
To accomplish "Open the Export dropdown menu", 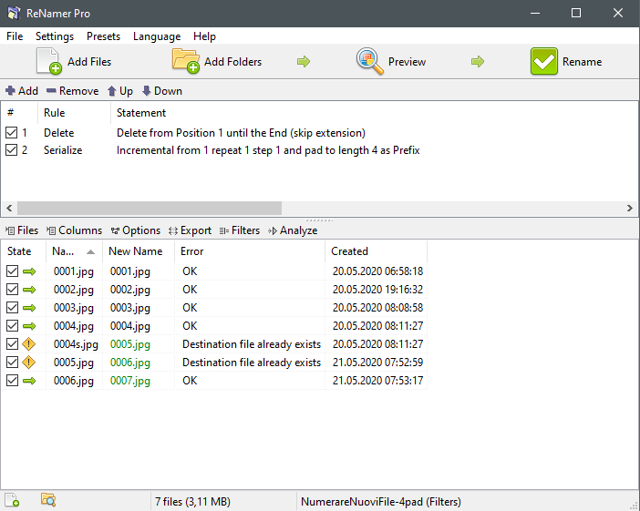I will coord(191,230).
